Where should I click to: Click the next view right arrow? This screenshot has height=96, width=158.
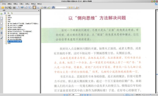click(x=90, y=95)
